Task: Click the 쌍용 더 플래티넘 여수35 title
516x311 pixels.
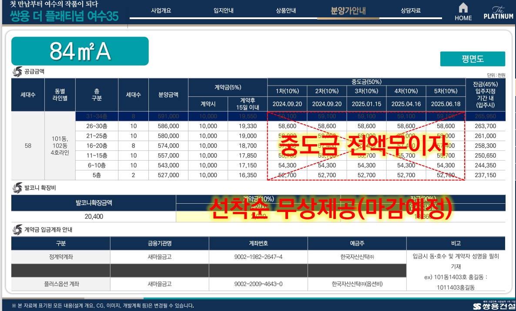Action: [64, 16]
